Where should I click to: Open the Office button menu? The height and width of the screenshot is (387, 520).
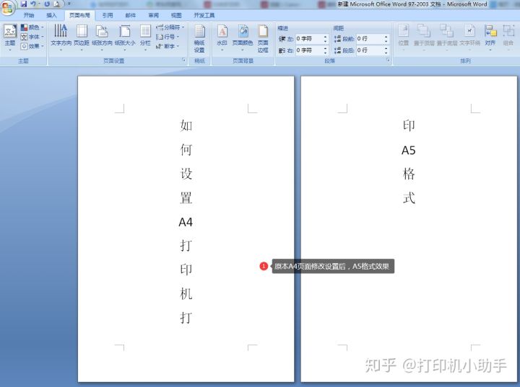(x=7, y=7)
